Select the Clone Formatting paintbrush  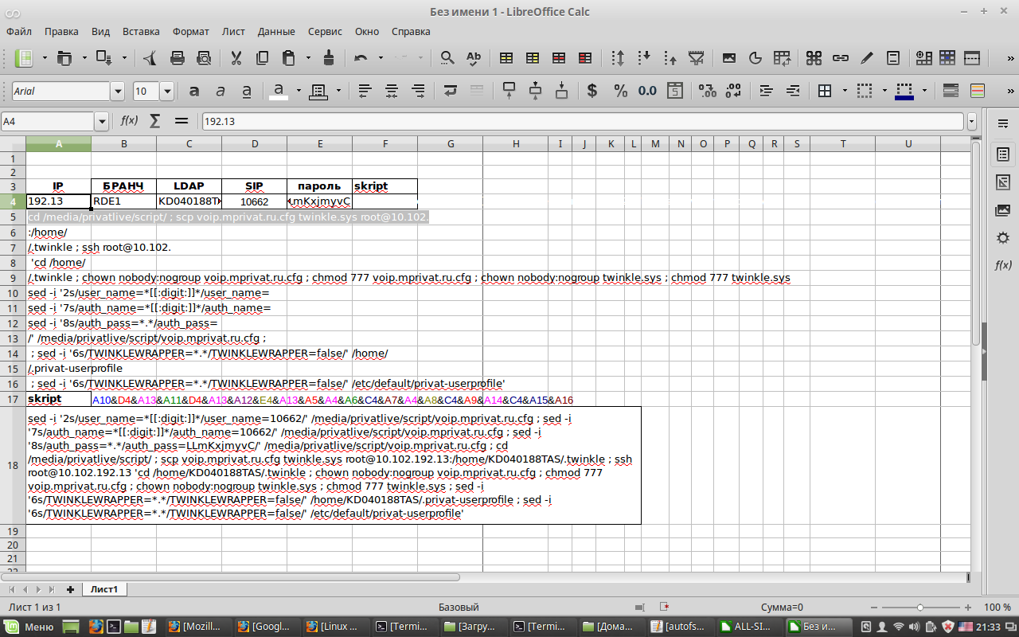328,58
